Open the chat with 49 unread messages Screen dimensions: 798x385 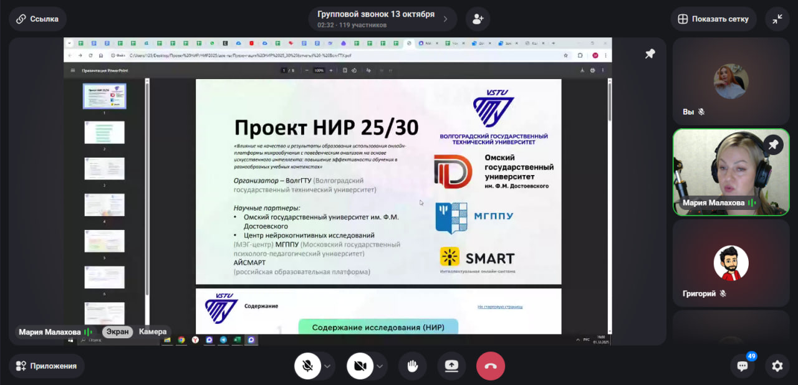743,366
